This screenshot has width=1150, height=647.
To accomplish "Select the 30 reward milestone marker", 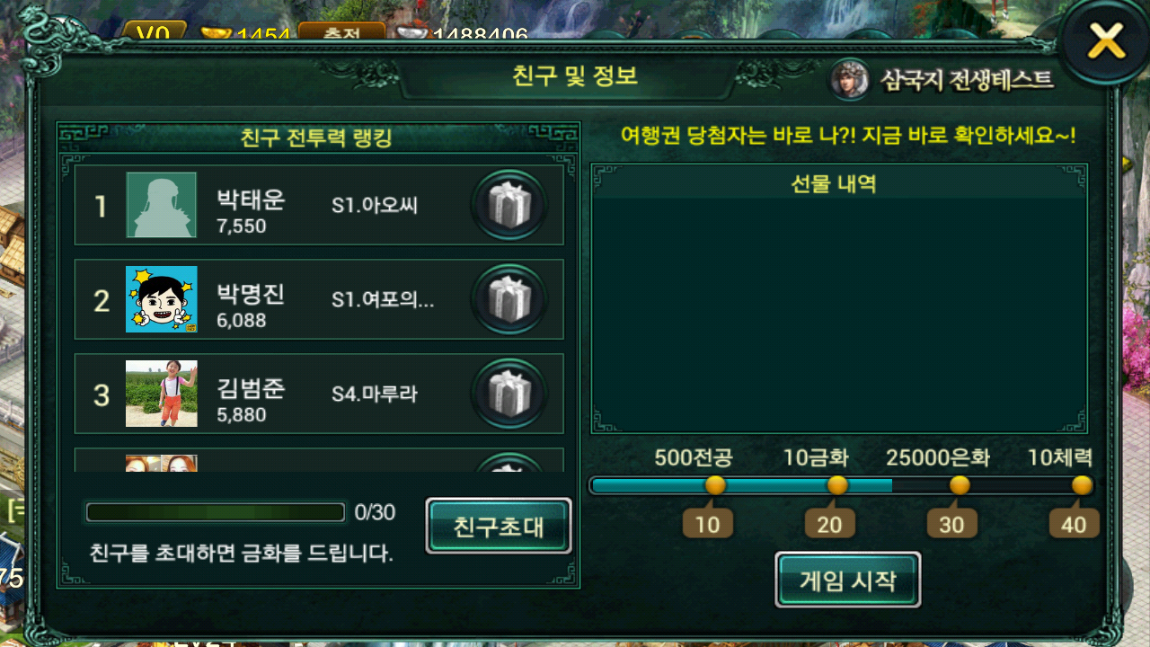I will click(x=952, y=524).
